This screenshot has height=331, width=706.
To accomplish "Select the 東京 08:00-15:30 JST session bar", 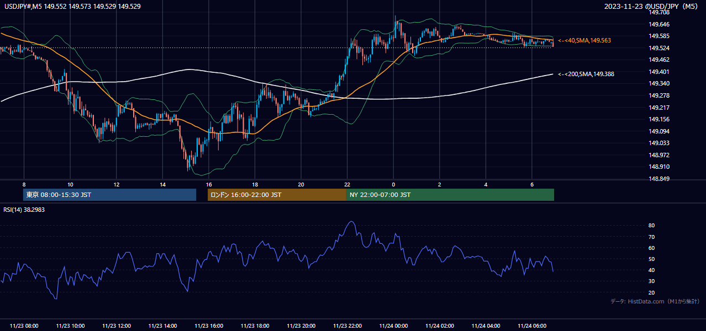I will 110,195.
